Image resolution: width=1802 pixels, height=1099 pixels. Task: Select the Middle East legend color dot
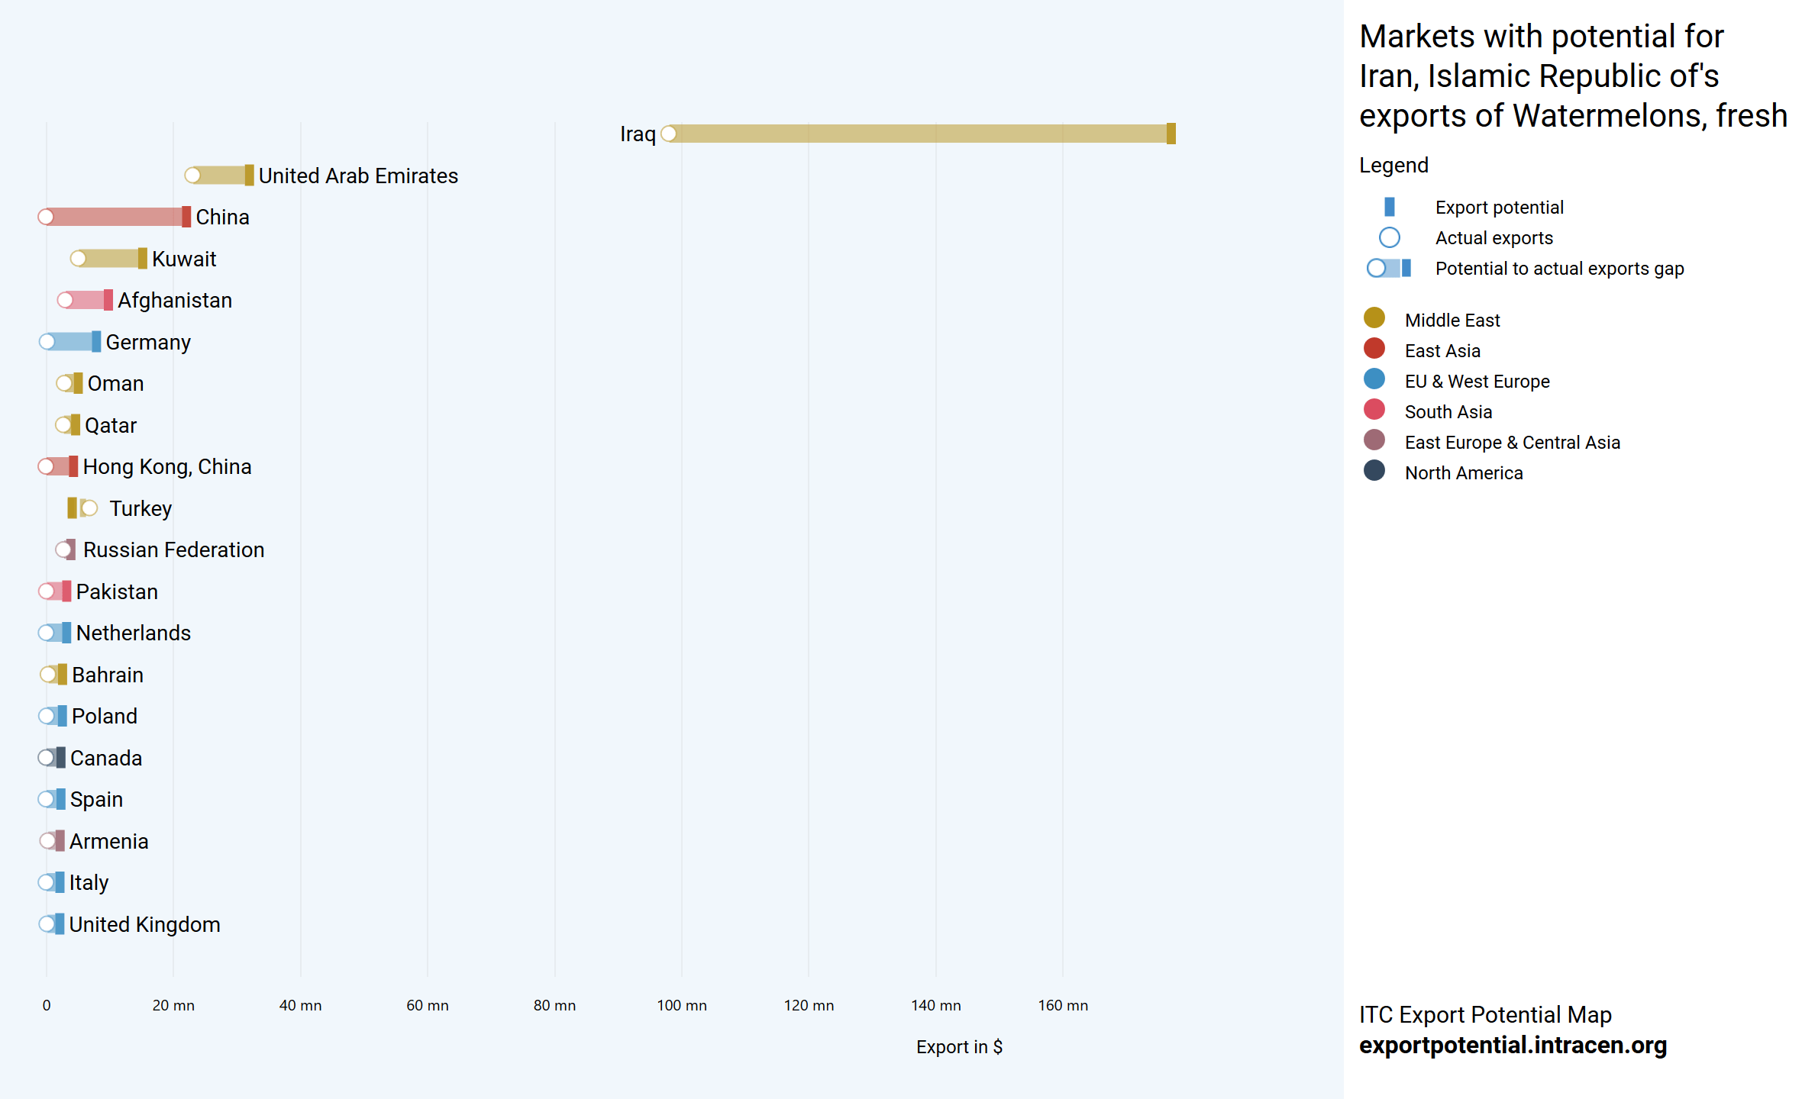1374,318
